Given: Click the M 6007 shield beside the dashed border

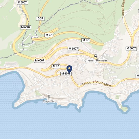Looking at the screenshot, I should [26, 27].
